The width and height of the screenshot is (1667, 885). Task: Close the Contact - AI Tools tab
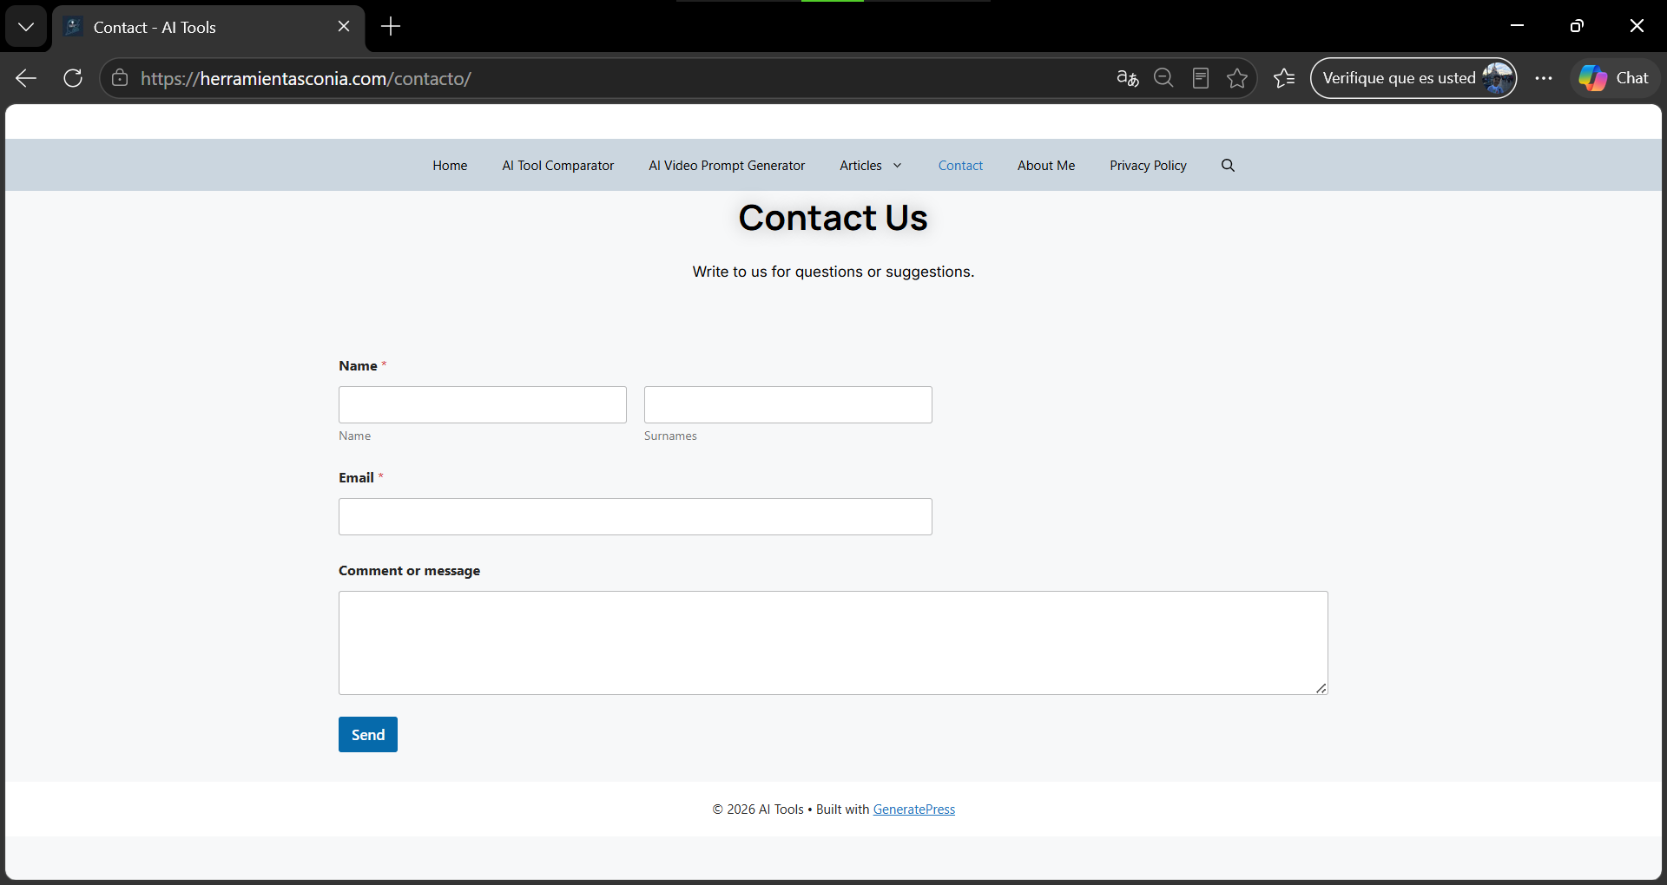(344, 27)
